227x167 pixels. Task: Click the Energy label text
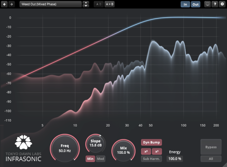coord(175,152)
